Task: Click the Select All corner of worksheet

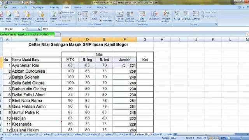Action: pyautogui.click(x=1, y=40)
